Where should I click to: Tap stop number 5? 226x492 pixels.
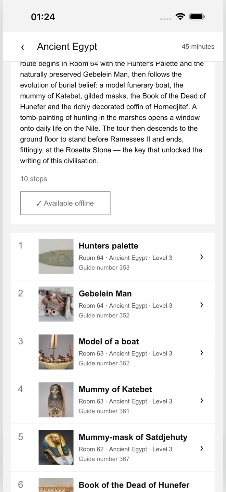pos(21,437)
